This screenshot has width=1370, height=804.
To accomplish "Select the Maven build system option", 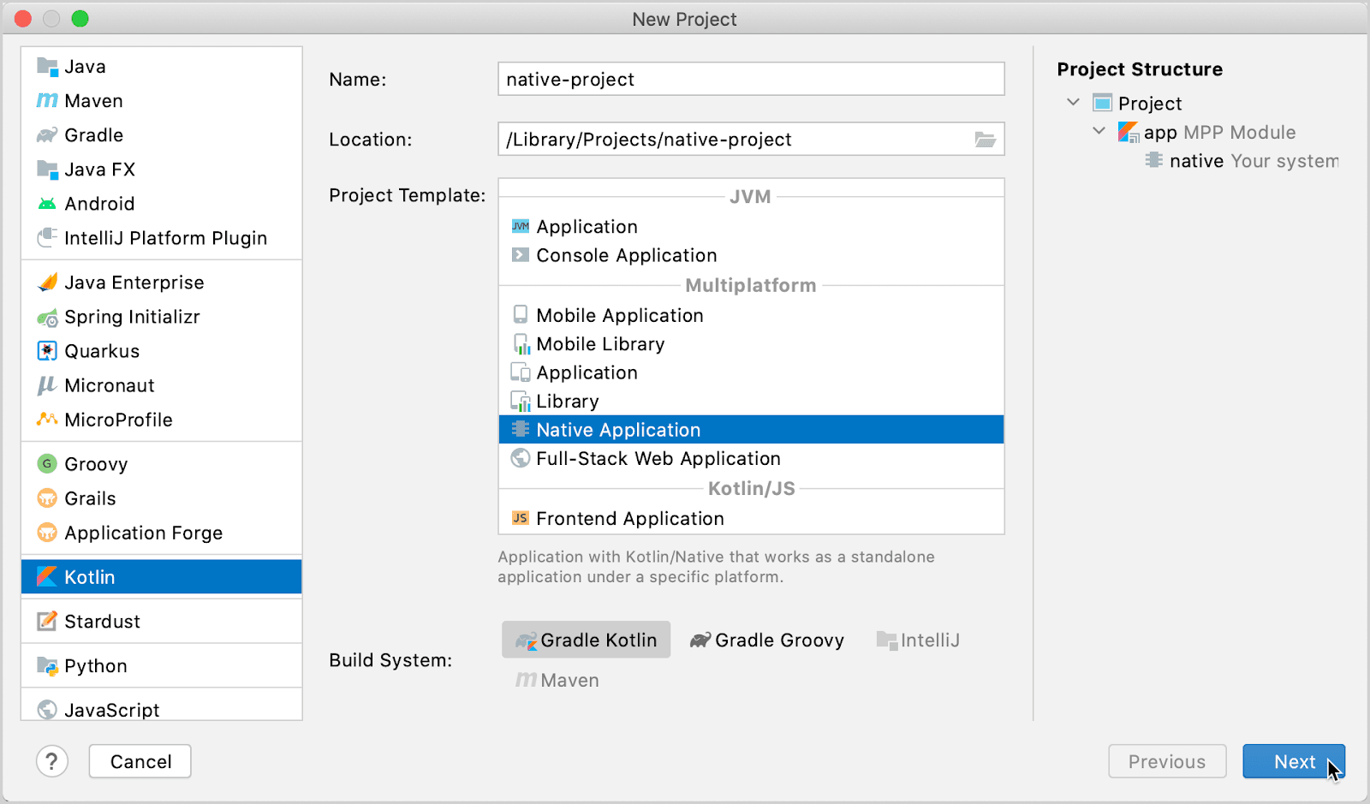I will point(557,681).
